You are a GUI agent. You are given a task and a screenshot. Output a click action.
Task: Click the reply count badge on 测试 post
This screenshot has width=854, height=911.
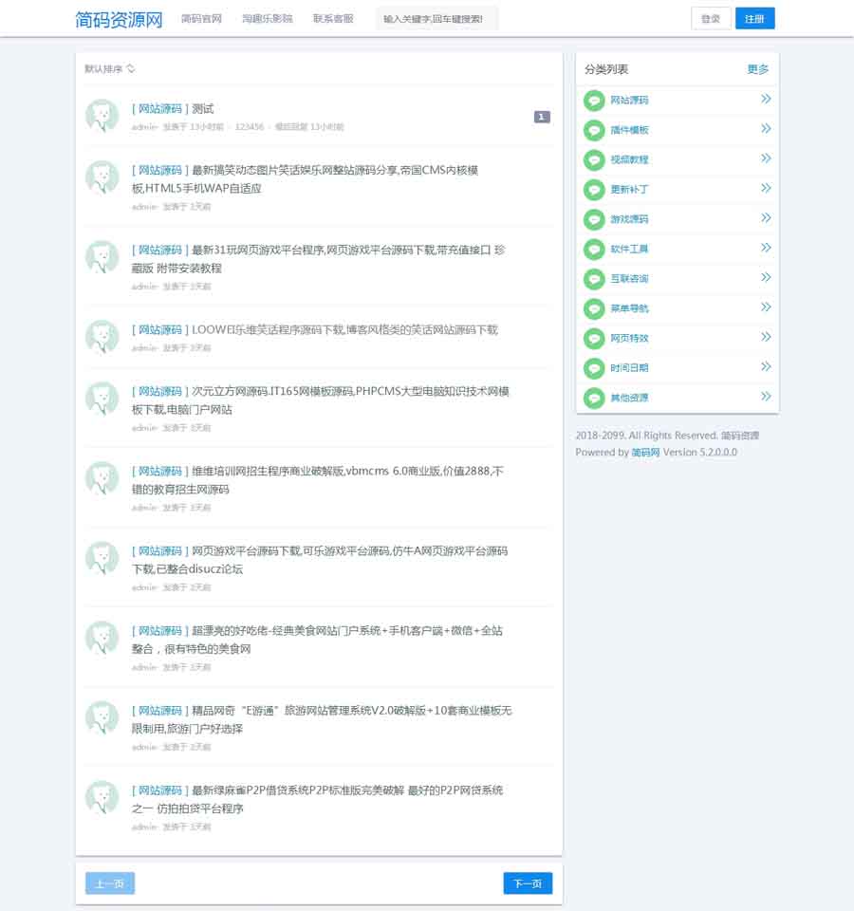[542, 117]
